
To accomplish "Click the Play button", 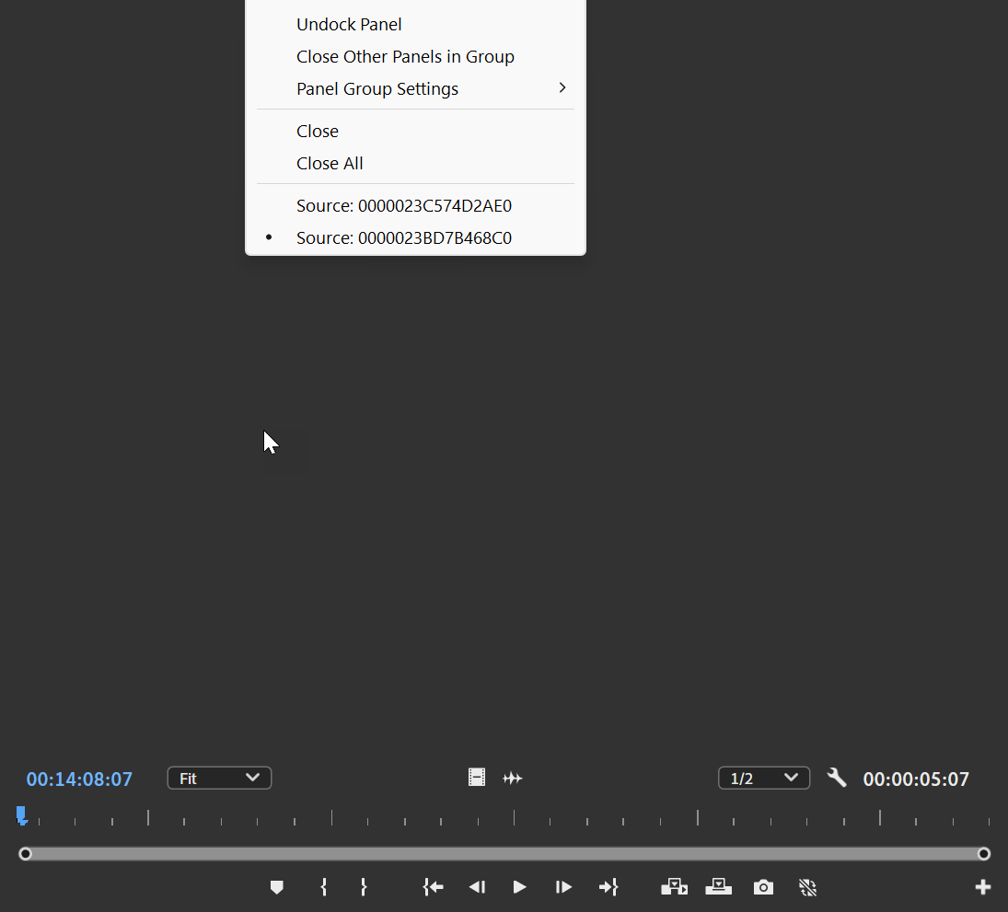I will point(519,887).
